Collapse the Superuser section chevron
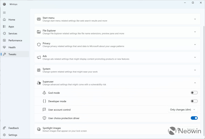This screenshot has width=205, height=139. (195, 83)
